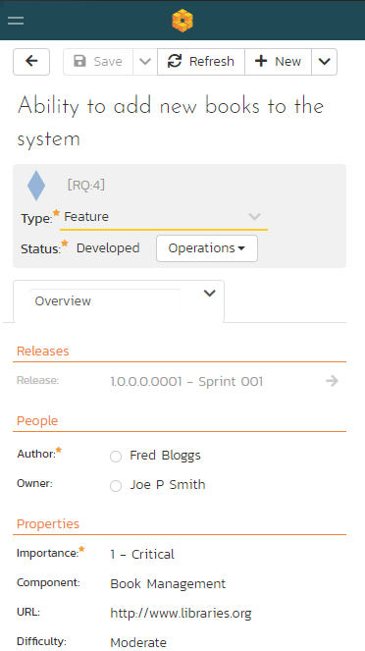Follow the arrow next to Sprint 001 release
This screenshot has height=651, width=365.
coord(332,381)
